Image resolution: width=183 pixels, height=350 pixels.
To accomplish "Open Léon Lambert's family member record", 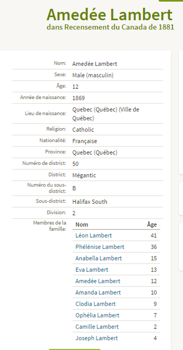I will (94, 236).
